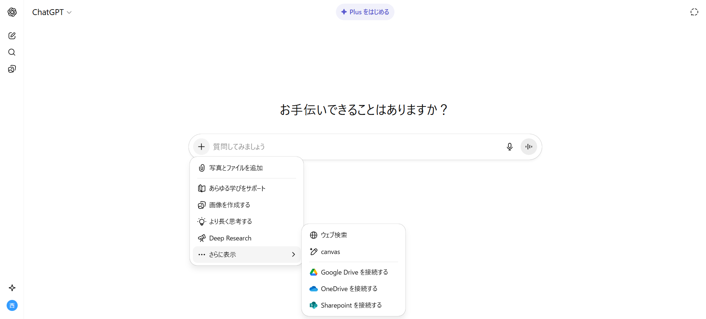Launch voice mode waveform button
Screen dimensions: 706x319
(x=529, y=147)
